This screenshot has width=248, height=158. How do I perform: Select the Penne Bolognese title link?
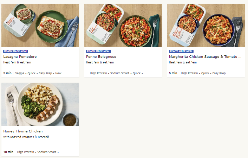point(101,56)
